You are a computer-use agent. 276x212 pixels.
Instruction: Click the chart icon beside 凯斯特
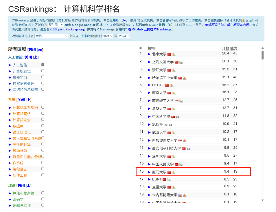tap(170, 125)
